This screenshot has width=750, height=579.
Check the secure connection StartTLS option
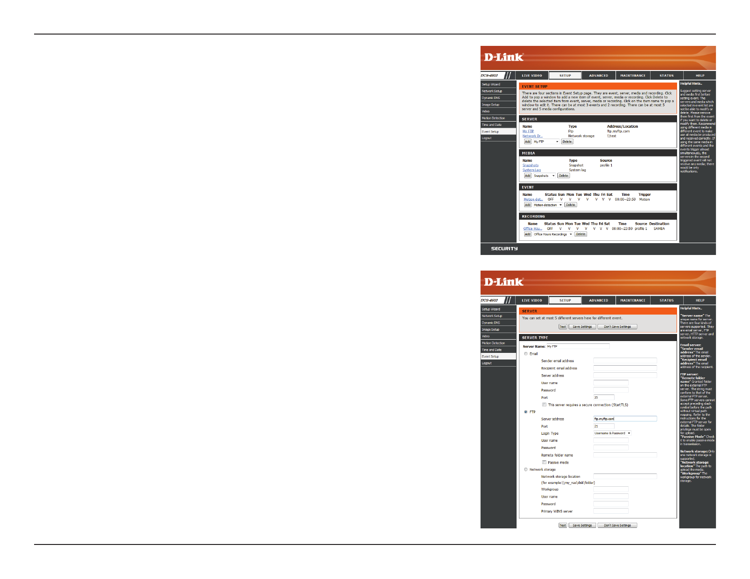(545, 405)
